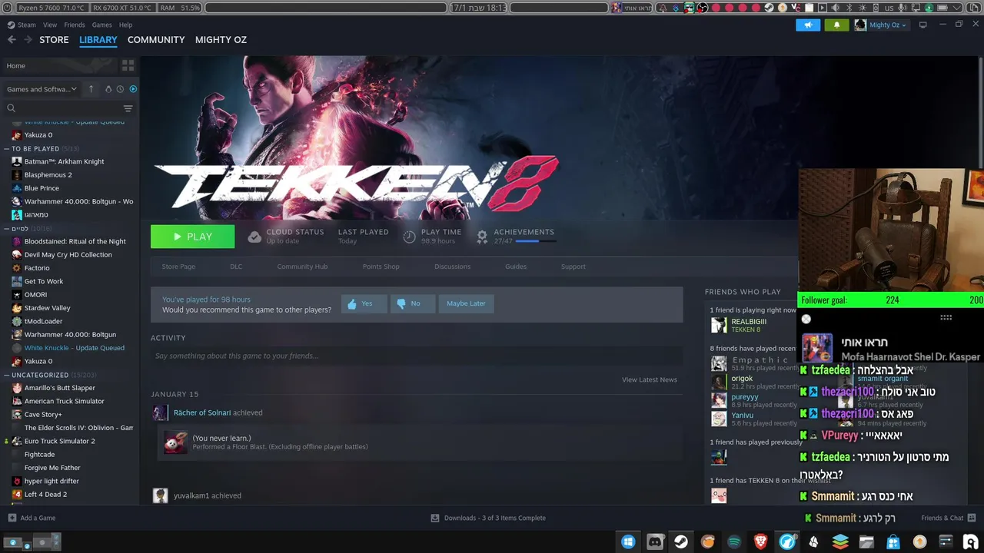984x553 pixels.
Task: Click the (You never learn.) achievement thumbnail
Action: pos(175,442)
